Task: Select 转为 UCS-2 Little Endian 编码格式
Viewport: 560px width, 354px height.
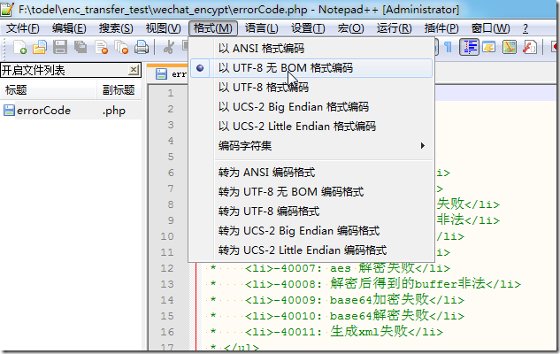Action: [x=311, y=250]
